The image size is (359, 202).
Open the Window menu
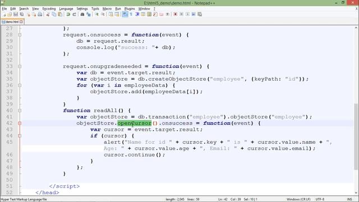click(144, 9)
